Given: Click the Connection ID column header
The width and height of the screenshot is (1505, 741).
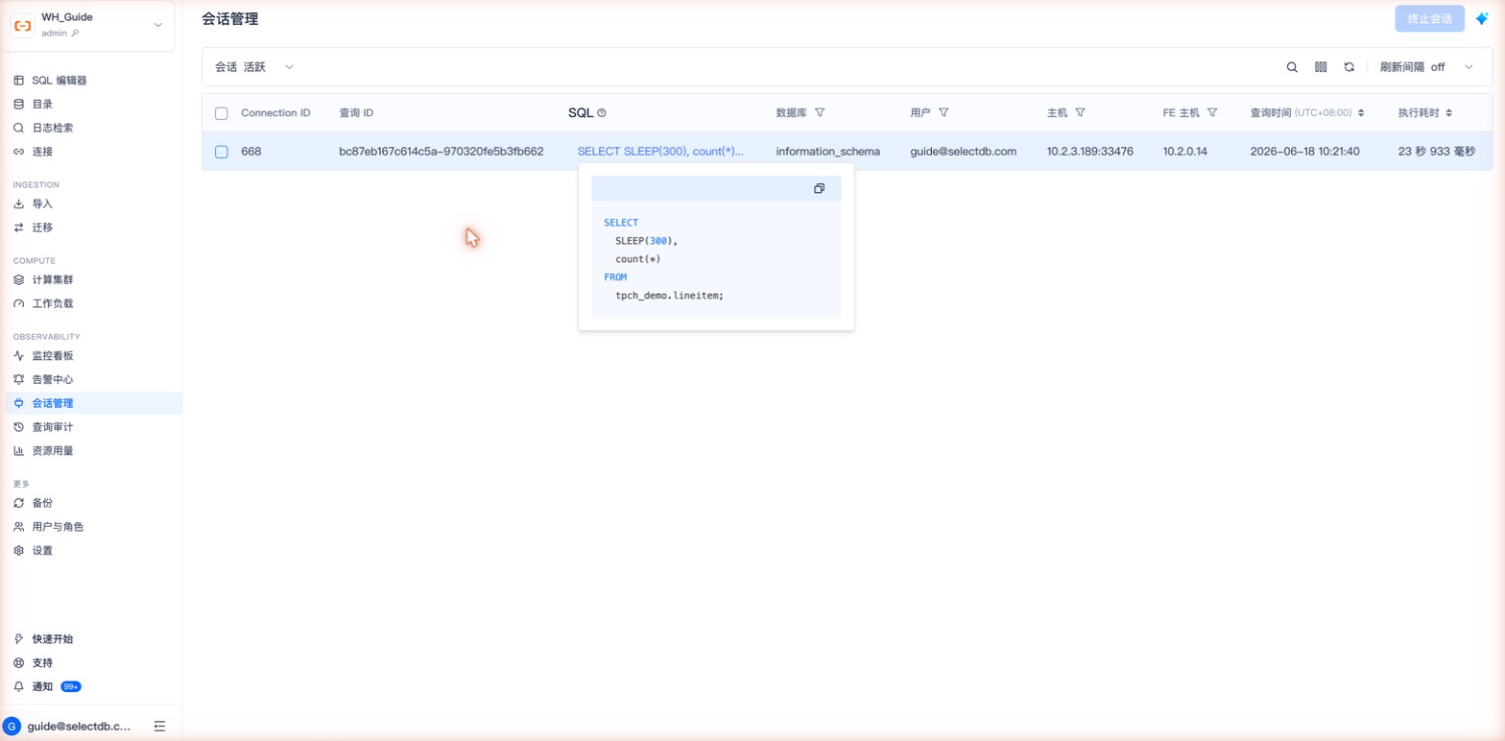Looking at the screenshot, I should coord(275,113).
